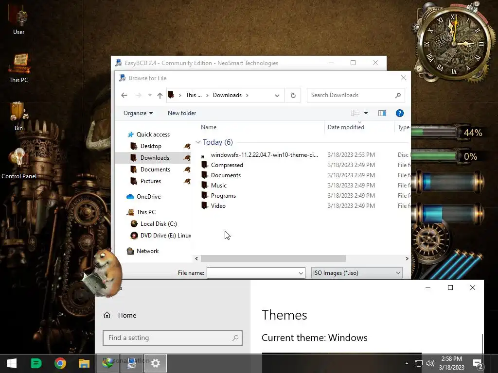Image resolution: width=498 pixels, height=373 pixels.
Task: Show the preview pane
Action: point(382,113)
